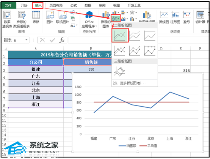Insert a Table (表格)
The image size is (210, 159).
tap(36, 17)
